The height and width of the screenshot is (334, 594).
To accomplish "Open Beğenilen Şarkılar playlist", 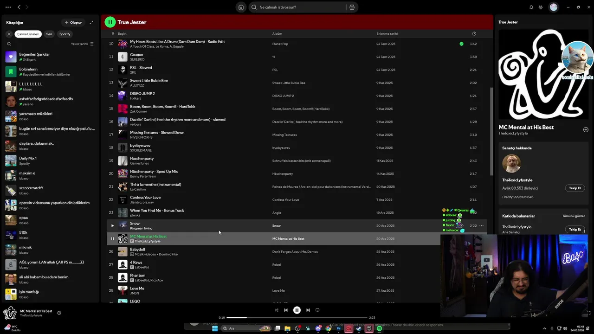I will click(50, 57).
